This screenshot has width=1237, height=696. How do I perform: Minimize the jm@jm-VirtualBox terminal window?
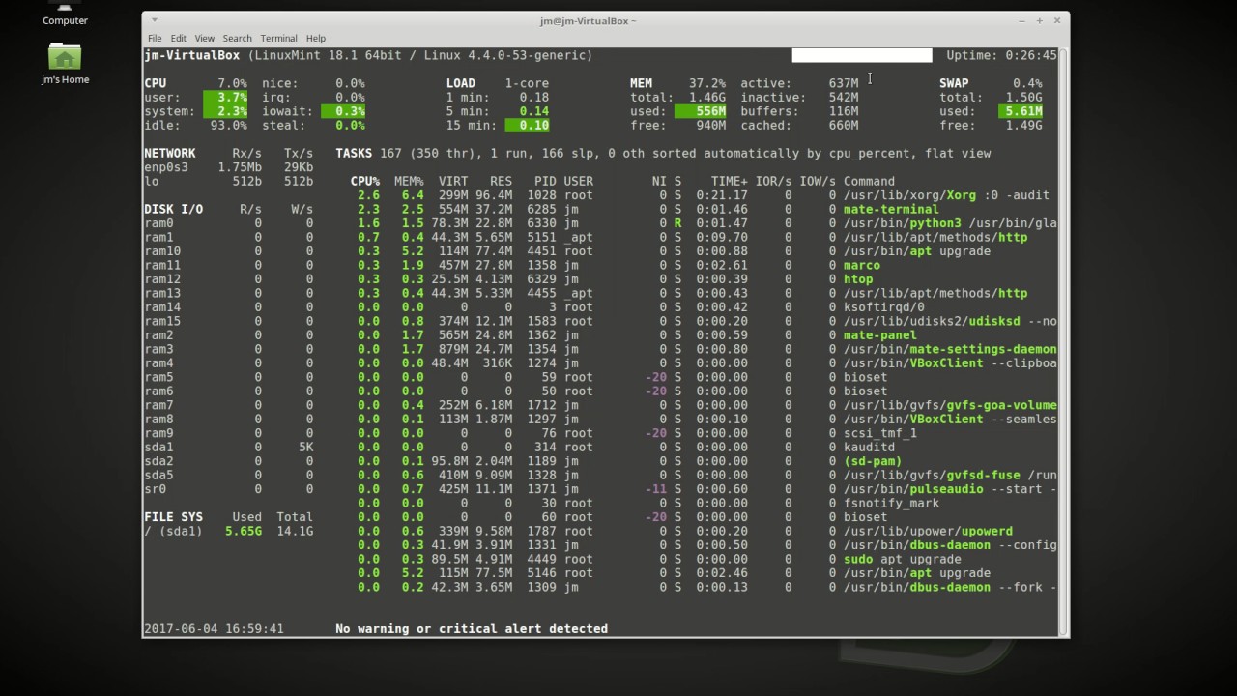tap(1021, 20)
